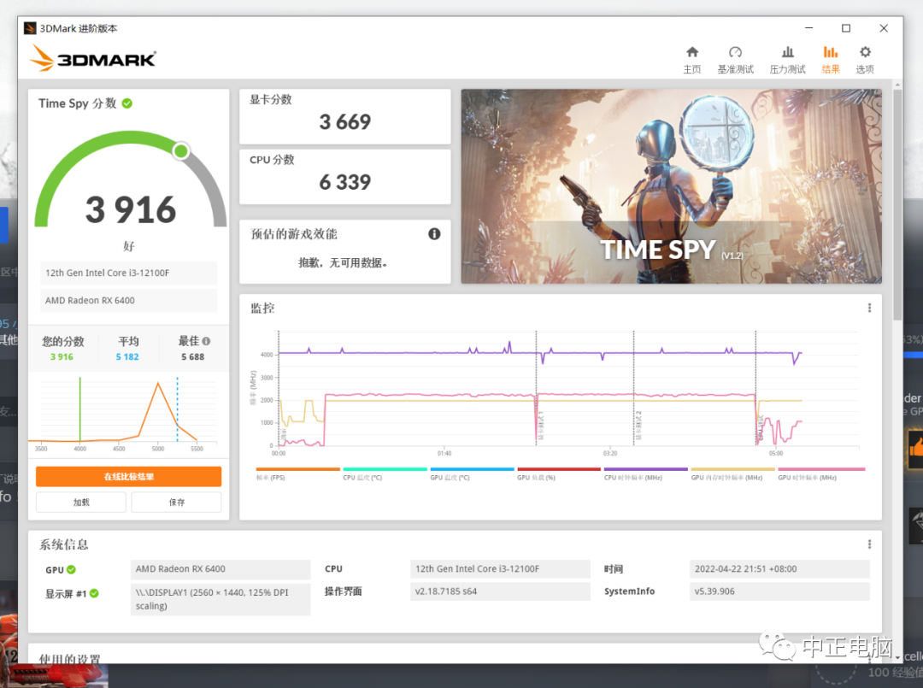Click 3DMark icon in window title bar
923x688 pixels.
click(30, 28)
